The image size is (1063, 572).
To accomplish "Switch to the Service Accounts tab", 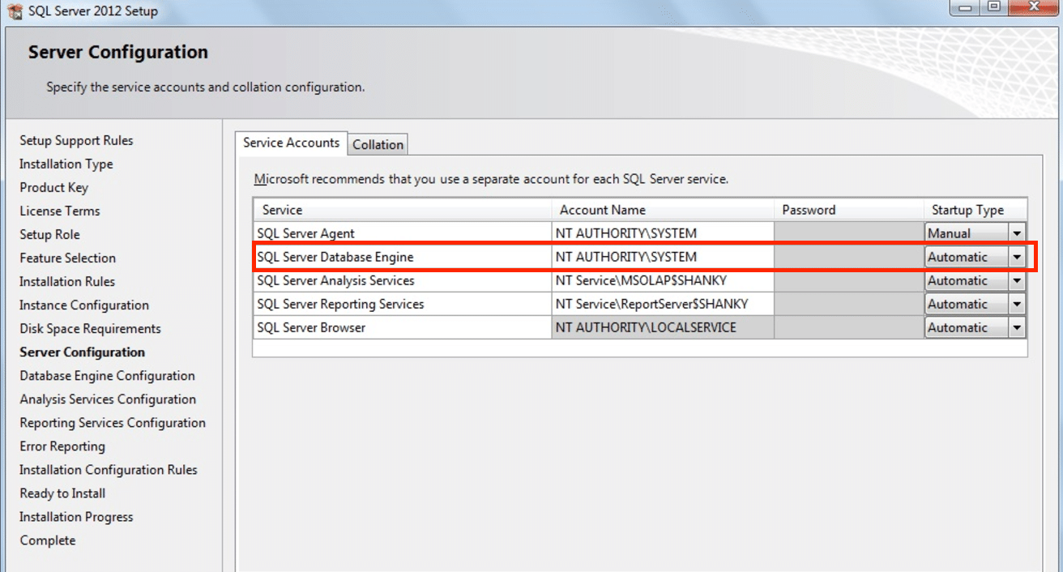I will pyautogui.click(x=291, y=143).
